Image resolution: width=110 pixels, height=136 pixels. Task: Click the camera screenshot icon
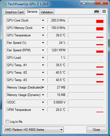click(x=97, y=11)
